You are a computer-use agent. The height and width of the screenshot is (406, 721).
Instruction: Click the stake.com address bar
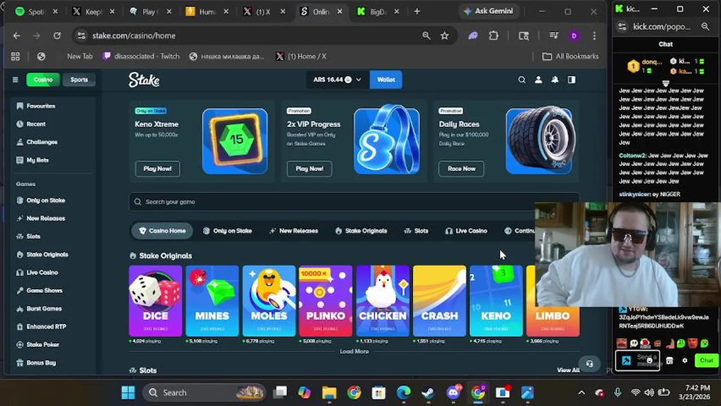coord(248,36)
